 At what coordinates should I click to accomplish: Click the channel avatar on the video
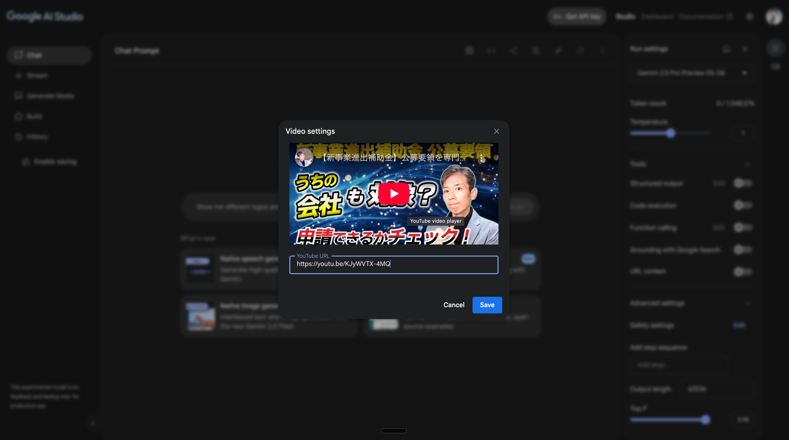pos(304,158)
